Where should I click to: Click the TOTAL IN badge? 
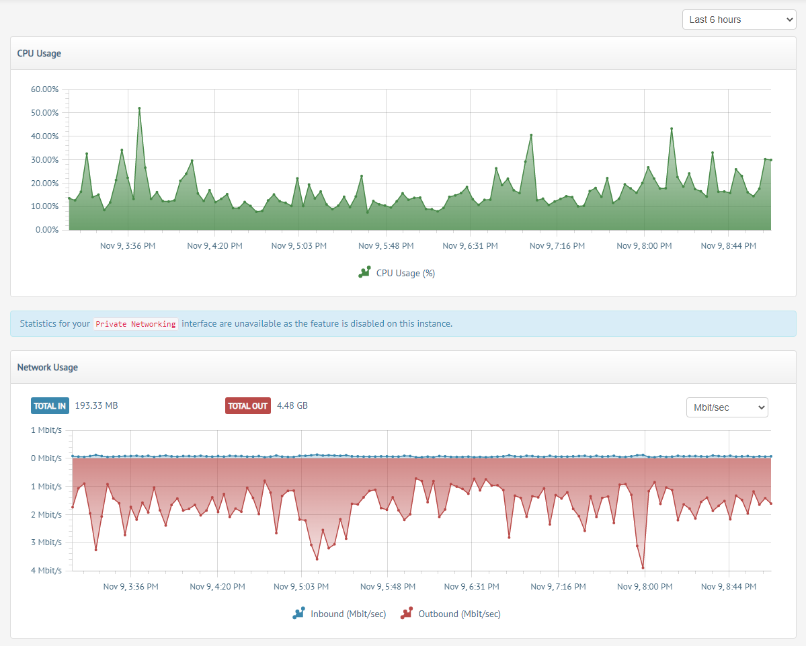50,406
